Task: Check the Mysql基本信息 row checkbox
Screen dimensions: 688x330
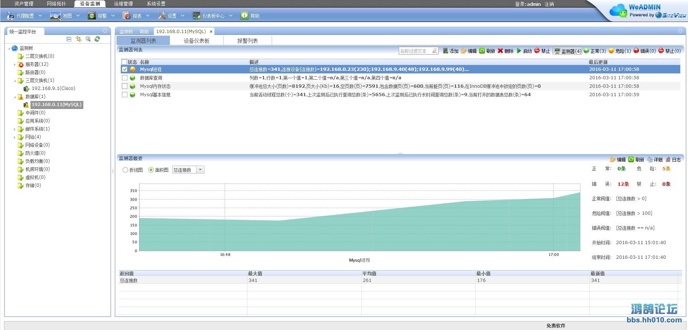Action: (125, 94)
